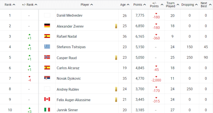
Task: Open Daniil Medvedev player link
Action: click(x=69, y=15)
